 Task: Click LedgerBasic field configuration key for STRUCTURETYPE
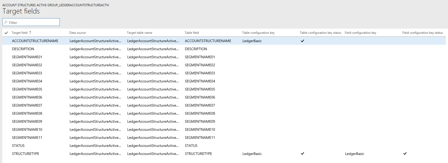pyautogui.click(x=354, y=154)
